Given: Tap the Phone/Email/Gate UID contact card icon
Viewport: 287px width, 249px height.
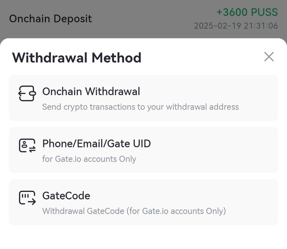Looking at the screenshot, I should click(x=27, y=145).
